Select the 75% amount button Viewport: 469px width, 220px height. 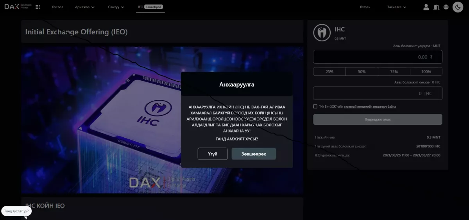pos(394,71)
